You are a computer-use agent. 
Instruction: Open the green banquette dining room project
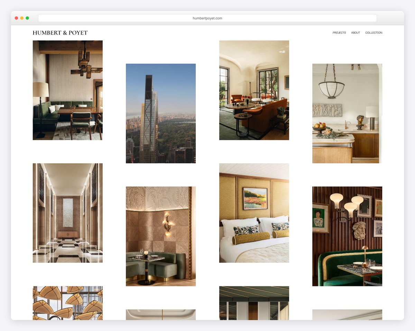click(x=67, y=90)
